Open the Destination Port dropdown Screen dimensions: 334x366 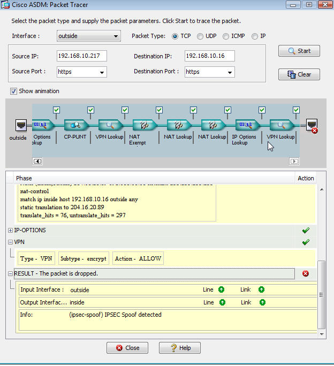pyautogui.click(x=210, y=72)
